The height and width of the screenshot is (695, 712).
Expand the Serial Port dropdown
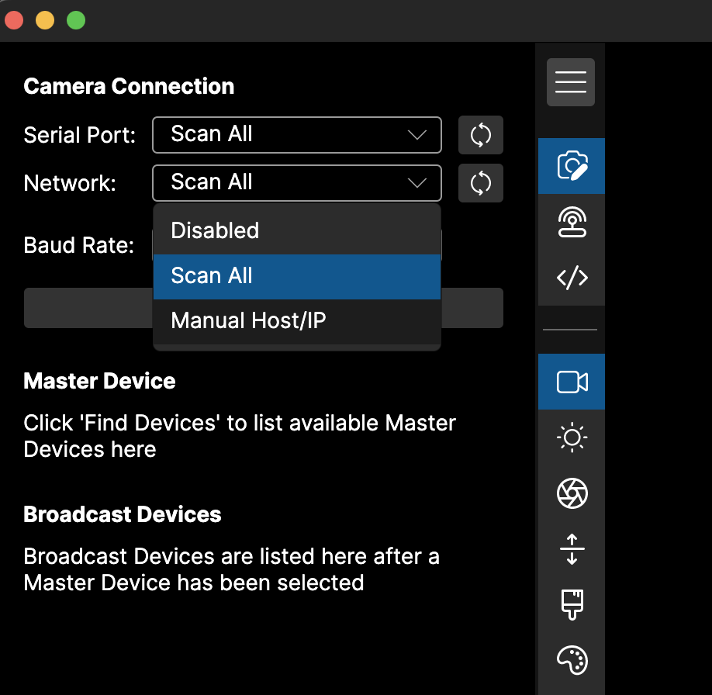tap(297, 135)
